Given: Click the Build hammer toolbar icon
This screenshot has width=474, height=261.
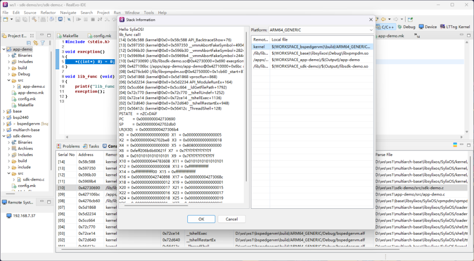Looking at the screenshot, I should (34, 19).
